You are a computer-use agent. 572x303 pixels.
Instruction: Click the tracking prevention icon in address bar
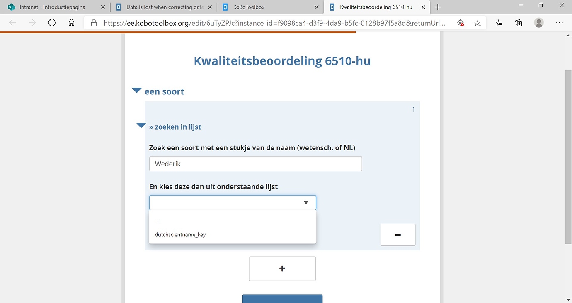click(x=460, y=23)
